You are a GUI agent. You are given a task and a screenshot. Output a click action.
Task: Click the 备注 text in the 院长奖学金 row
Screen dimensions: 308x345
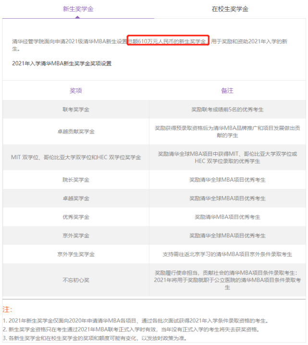[227, 180]
